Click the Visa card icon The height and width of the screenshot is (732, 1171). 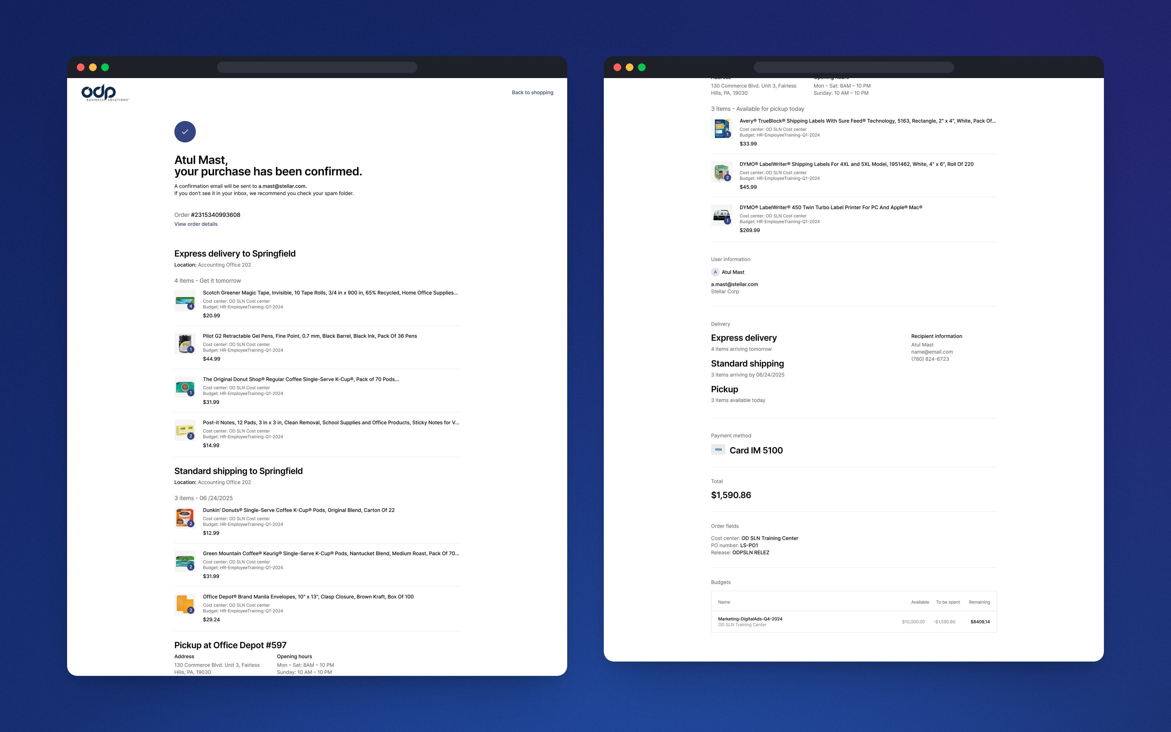[x=718, y=450]
